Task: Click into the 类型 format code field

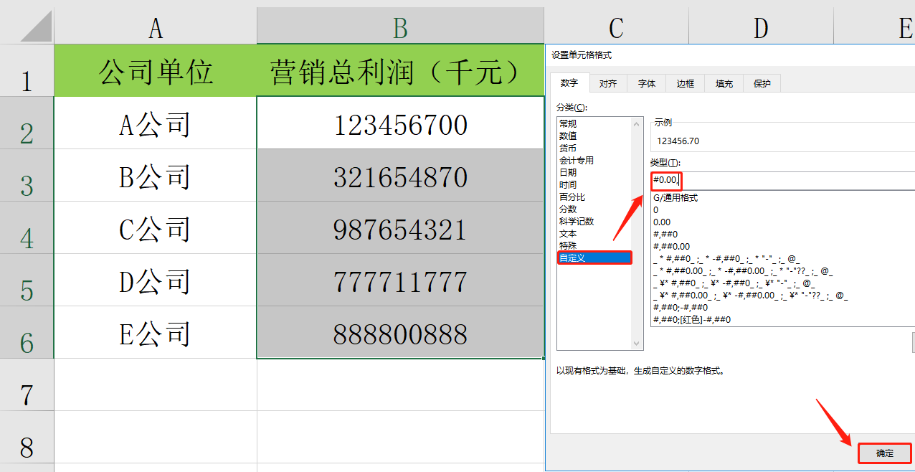Action: click(782, 180)
